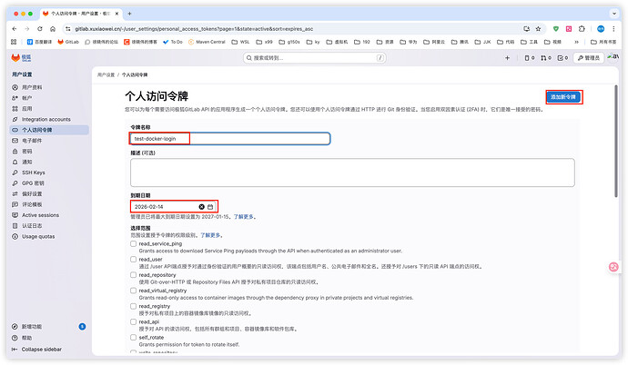Tick the read_api scope checkbox
Viewport: 628px width, 365px height.
pyautogui.click(x=134, y=321)
